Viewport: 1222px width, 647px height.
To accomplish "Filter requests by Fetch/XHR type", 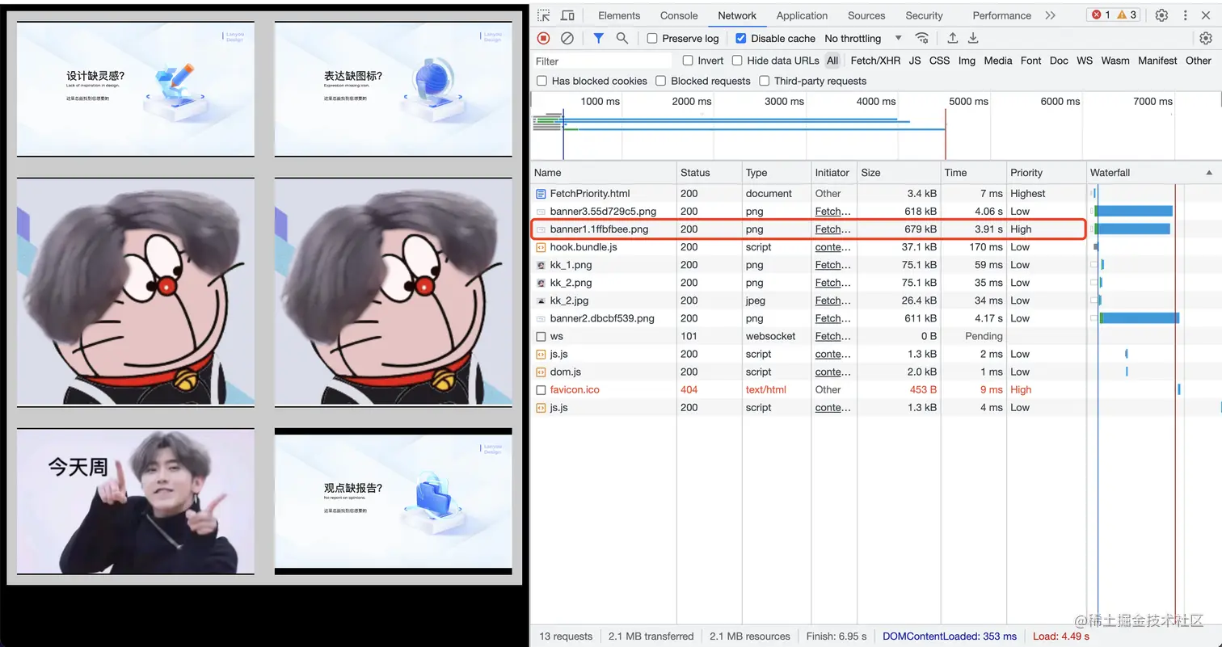I will click(875, 61).
